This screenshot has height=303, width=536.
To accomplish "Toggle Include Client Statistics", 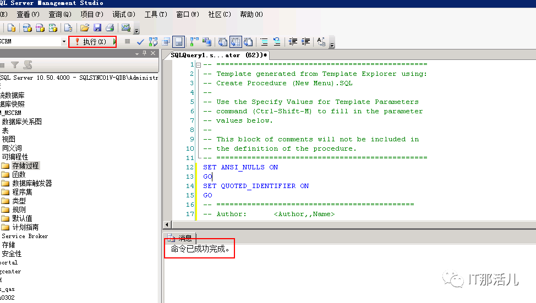I will pyautogui.click(x=206, y=42).
